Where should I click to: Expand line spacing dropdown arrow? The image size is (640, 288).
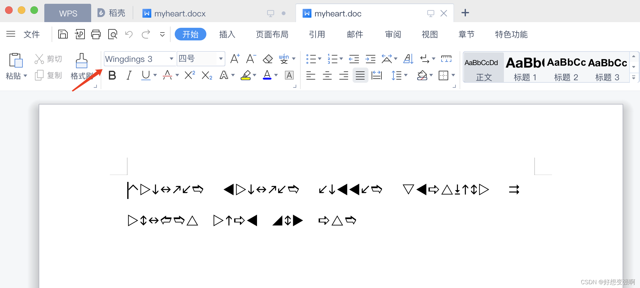(406, 75)
